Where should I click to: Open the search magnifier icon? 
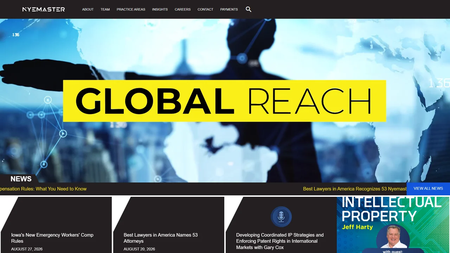point(249,9)
